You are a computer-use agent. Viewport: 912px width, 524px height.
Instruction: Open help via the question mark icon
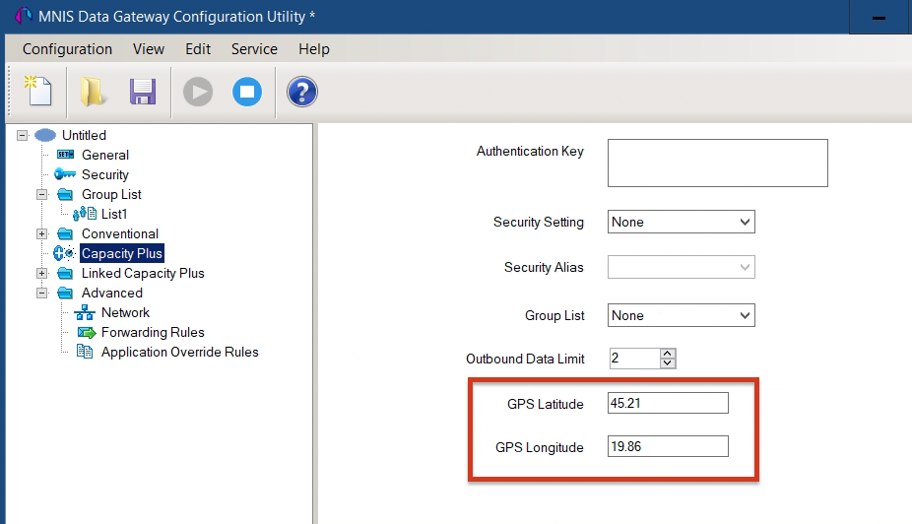point(302,92)
